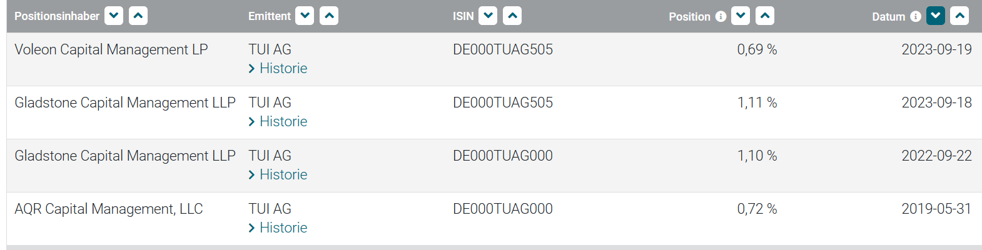Click the Positionsinhaber column header label
The width and height of the screenshot is (982, 250).
(57, 16)
